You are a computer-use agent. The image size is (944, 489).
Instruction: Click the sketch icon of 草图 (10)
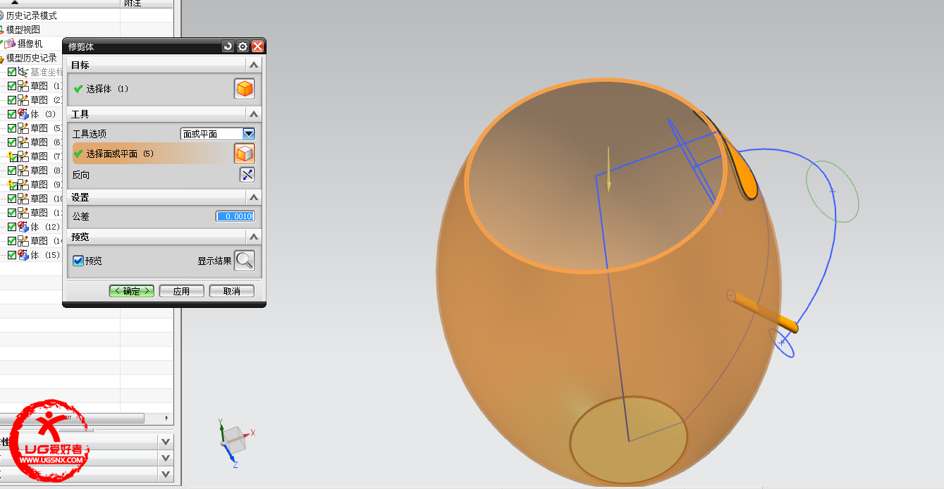tap(23, 199)
